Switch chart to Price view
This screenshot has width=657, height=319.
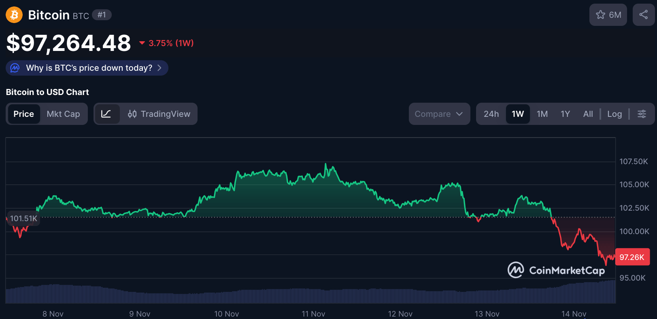click(x=23, y=114)
